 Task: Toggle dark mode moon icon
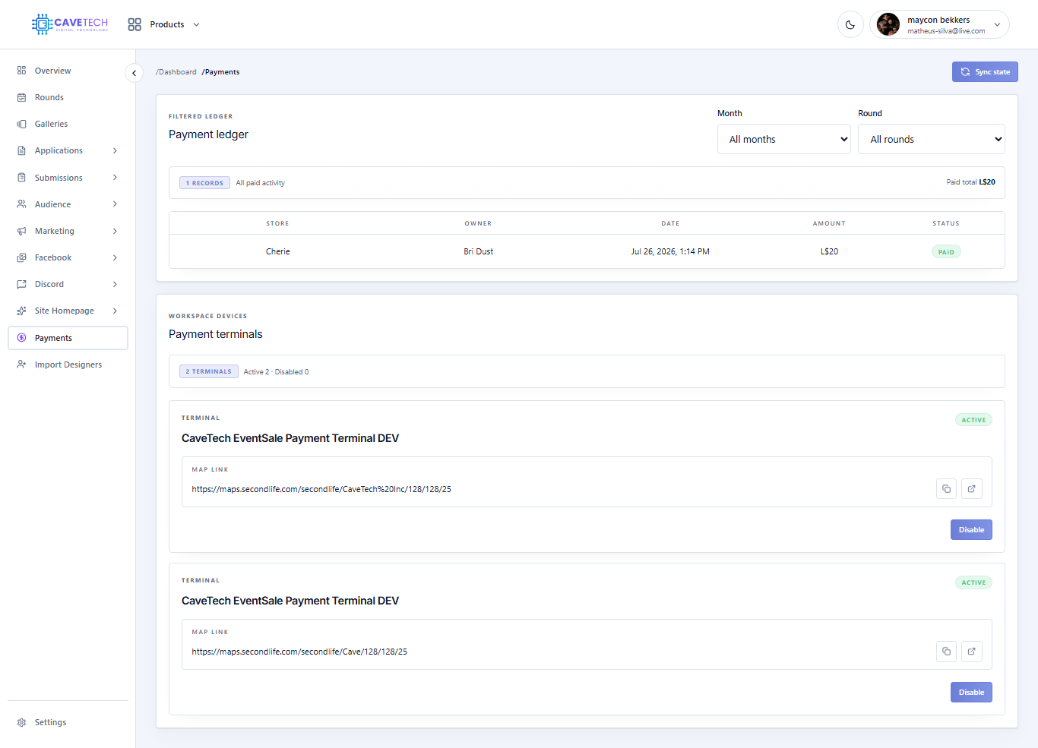click(x=850, y=24)
